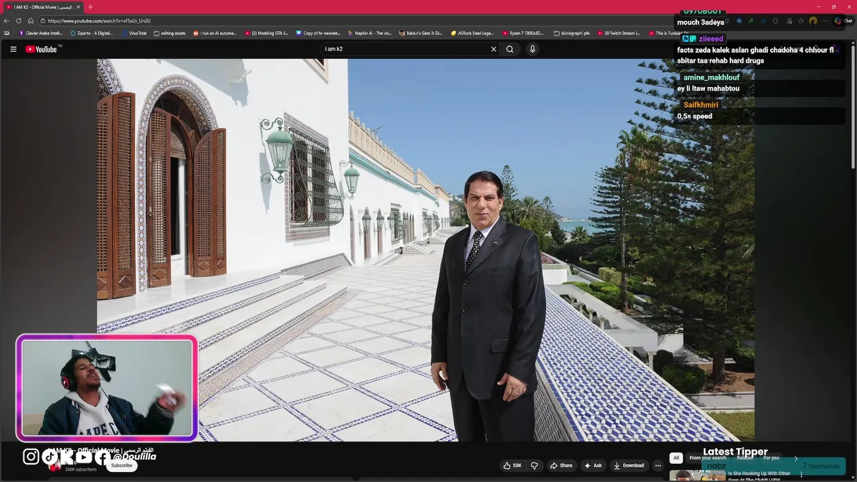This screenshot has height=482, width=857.
Task: Select the 'All' filter chip
Action: click(x=676, y=458)
